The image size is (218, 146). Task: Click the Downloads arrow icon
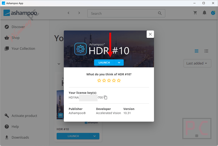7,137
